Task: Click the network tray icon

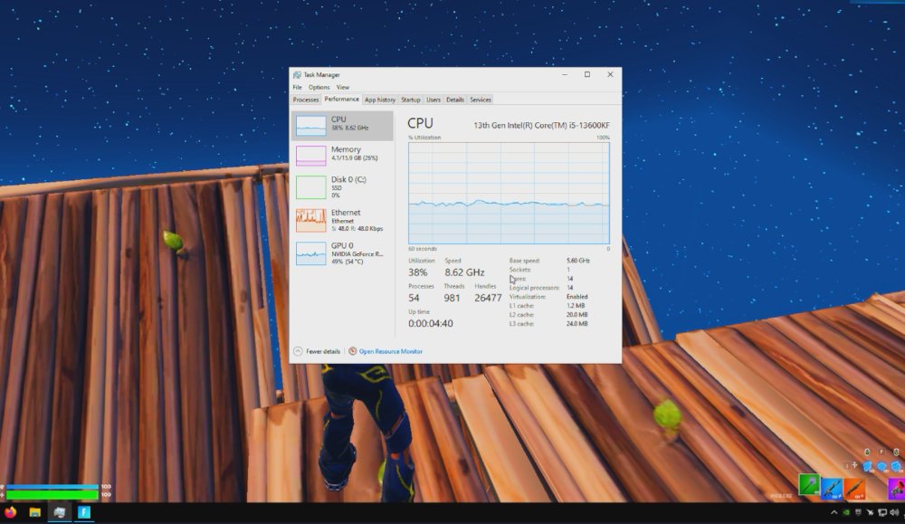Action: click(x=882, y=512)
